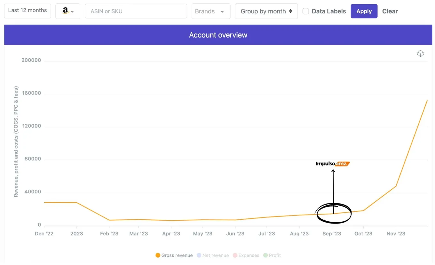Toggle Gross revenue series in legend
The image size is (435, 265).
click(174, 255)
